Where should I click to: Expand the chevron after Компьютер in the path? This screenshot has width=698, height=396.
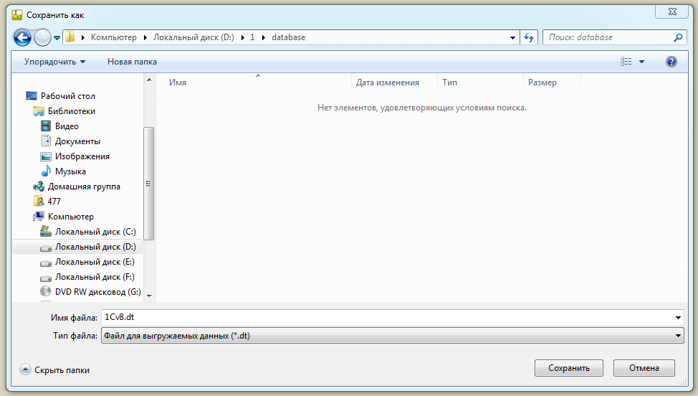tap(145, 37)
